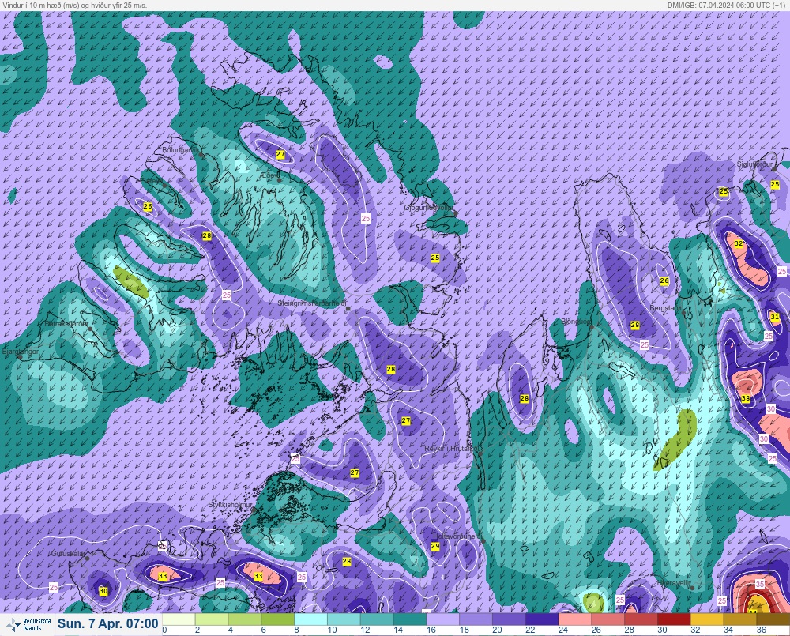
Task: Select the Reykir í Hrútafirði label
Action: pos(451,448)
